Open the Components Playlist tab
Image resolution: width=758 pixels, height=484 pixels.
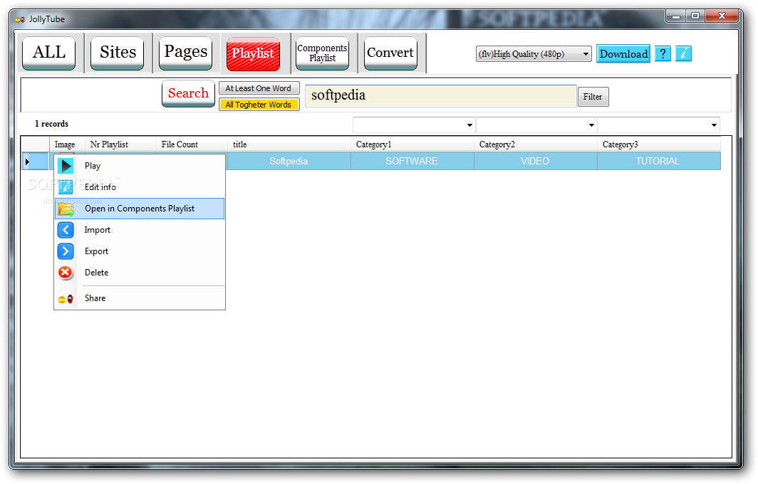tap(323, 53)
